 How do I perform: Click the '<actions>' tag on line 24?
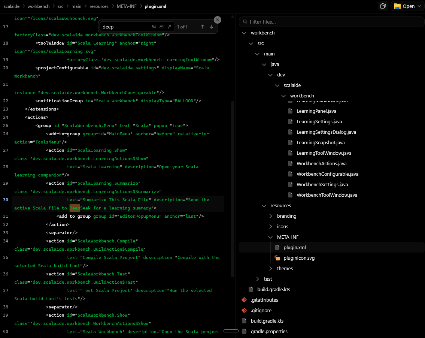37,117
